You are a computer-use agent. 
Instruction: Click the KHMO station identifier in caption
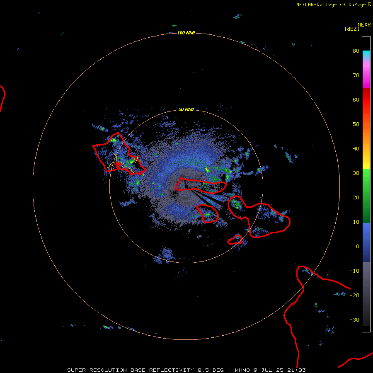(x=242, y=370)
